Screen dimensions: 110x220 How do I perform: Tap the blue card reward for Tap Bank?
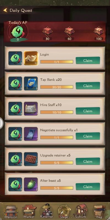click(x=31, y=83)
